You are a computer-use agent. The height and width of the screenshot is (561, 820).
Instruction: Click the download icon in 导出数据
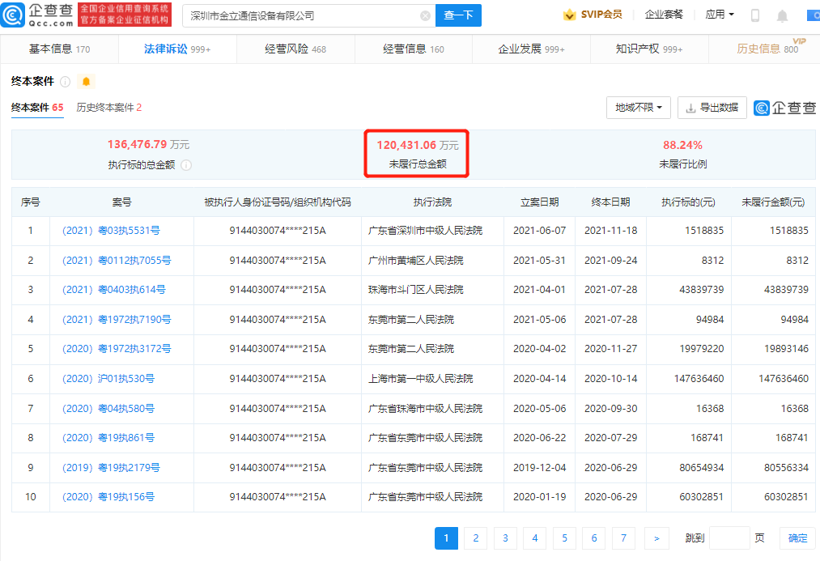pyautogui.click(x=690, y=108)
